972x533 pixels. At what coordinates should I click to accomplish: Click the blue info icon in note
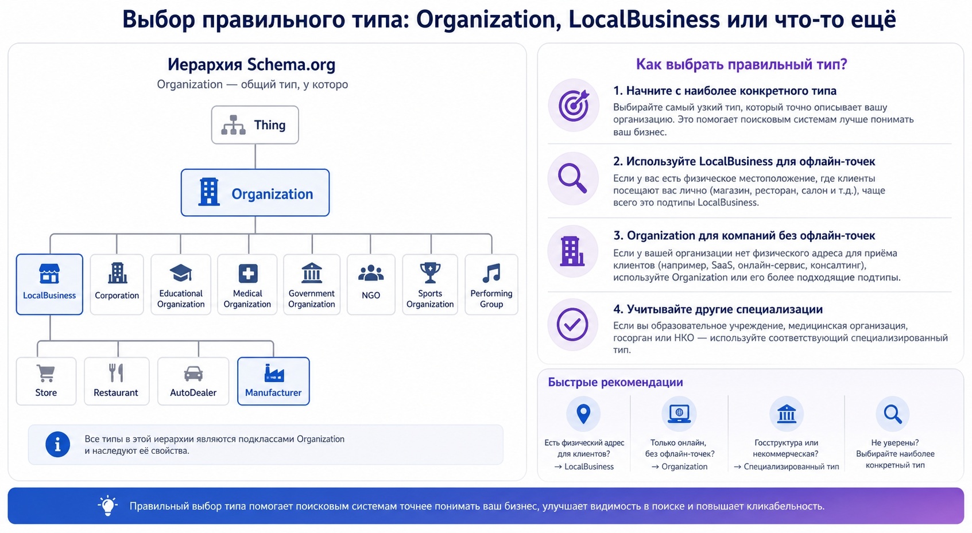(x=57, y=445)
